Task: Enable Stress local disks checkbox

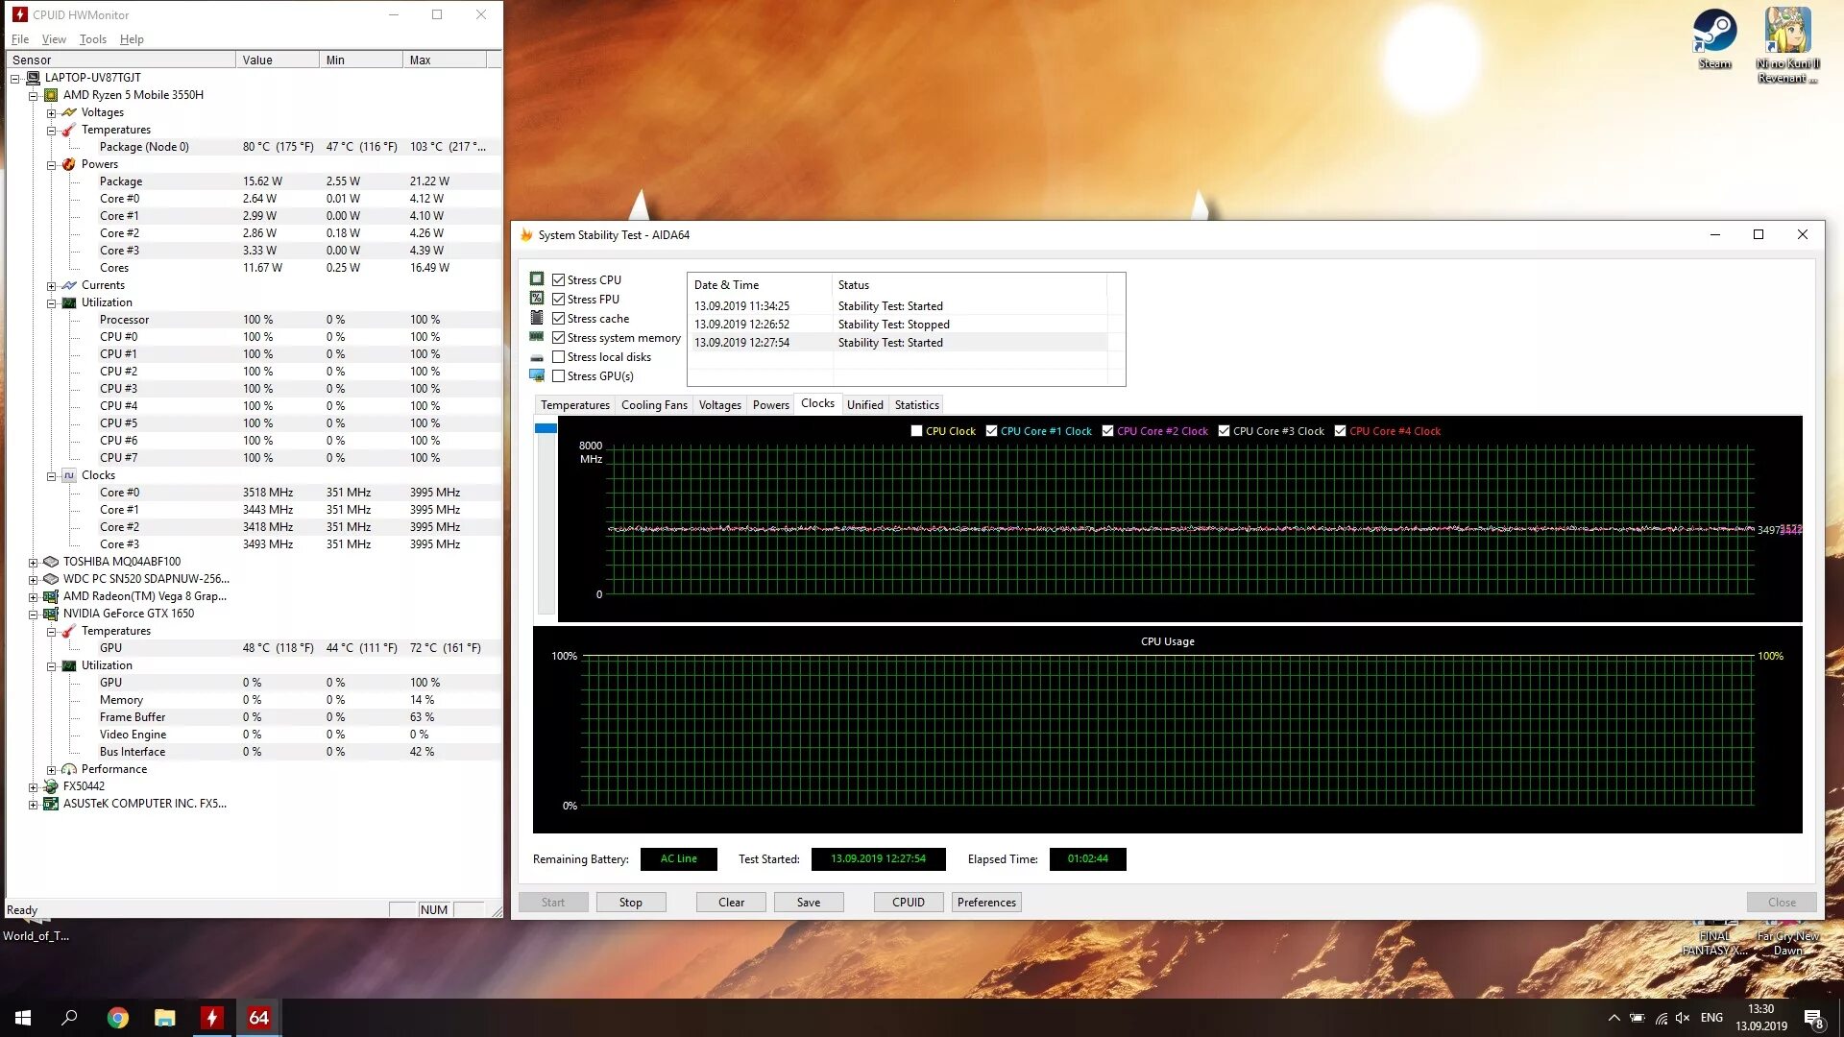Action: pos(558,357)
